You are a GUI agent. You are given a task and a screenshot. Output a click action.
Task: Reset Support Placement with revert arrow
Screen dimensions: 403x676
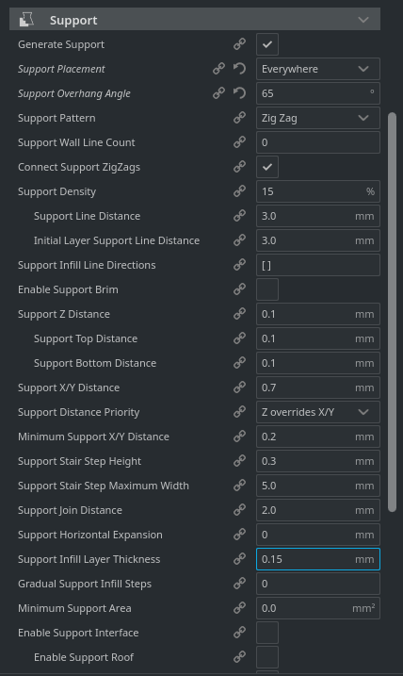[x=239, y=69]
